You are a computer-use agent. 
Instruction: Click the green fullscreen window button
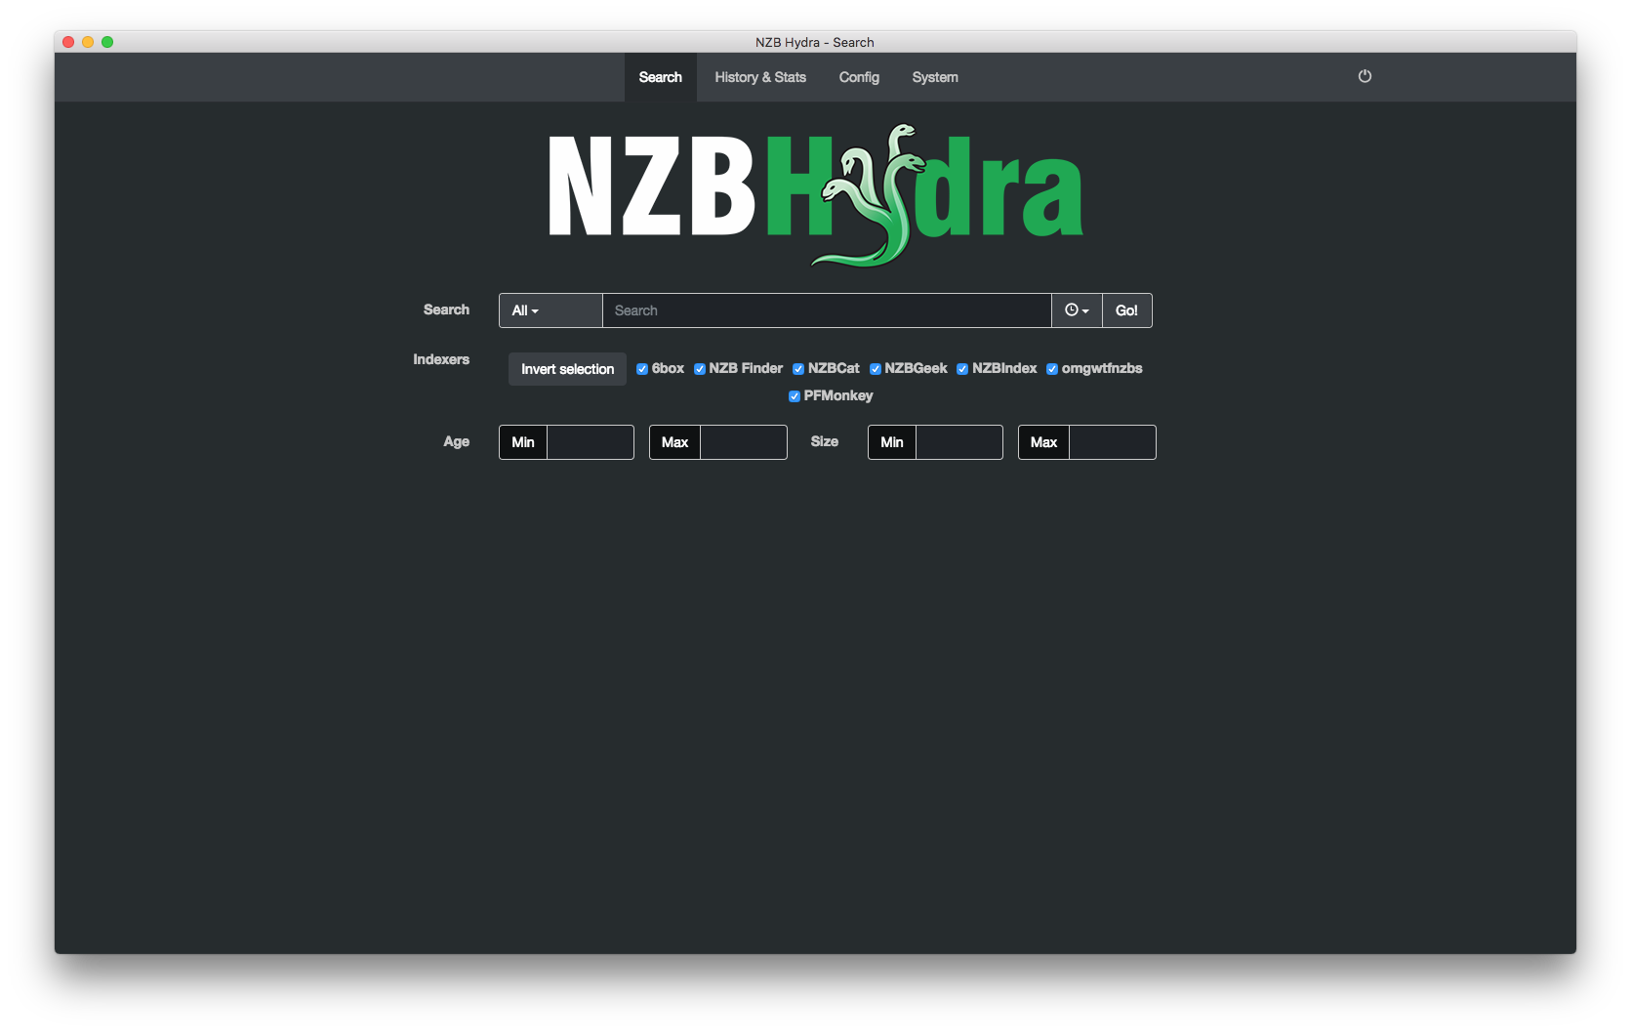coord(107,42)
